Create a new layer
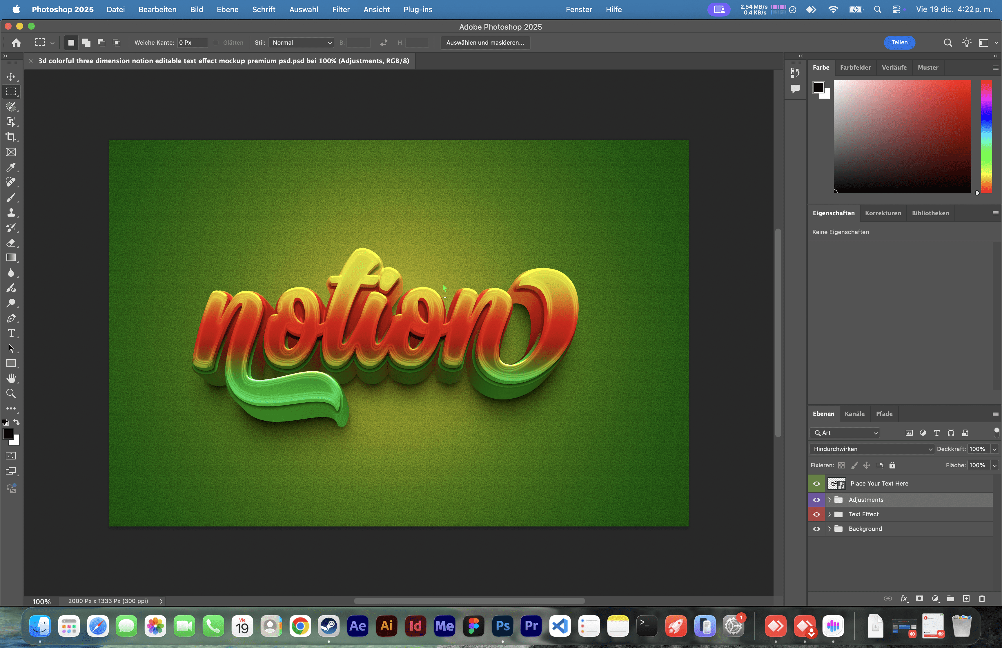 (x=966, y=598)
